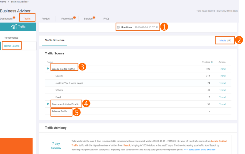The width and height of the screenshot is (245, 154).
Task: View Trend for Search traffic
Action: pos(222,76)
